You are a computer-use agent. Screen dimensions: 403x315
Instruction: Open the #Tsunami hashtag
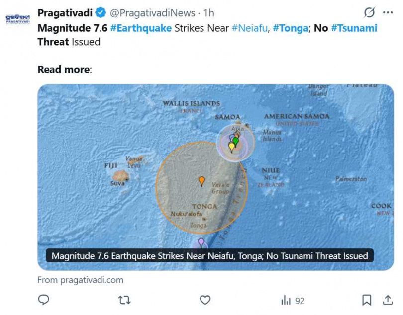coord(354,28)
